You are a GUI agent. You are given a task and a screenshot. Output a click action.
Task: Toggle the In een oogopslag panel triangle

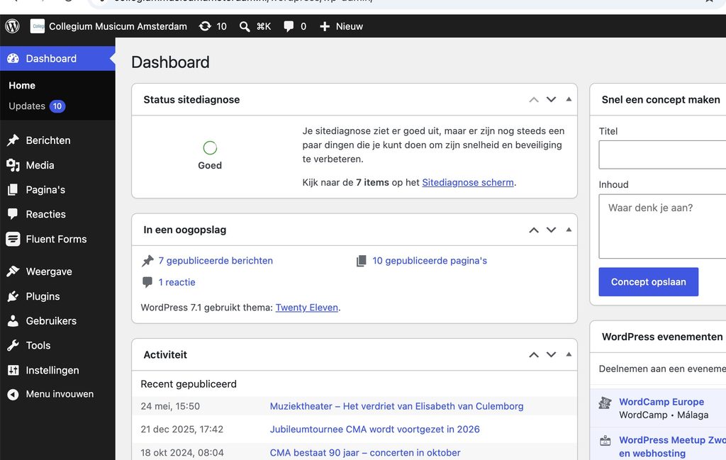[x=569, y=230]
